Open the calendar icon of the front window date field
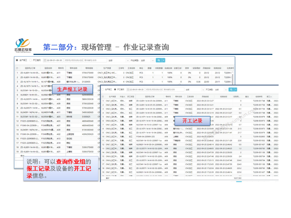 click(x=128, y=90)
